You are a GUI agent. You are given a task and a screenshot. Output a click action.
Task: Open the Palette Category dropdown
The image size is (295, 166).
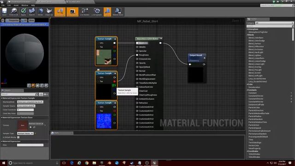(274, 23)
